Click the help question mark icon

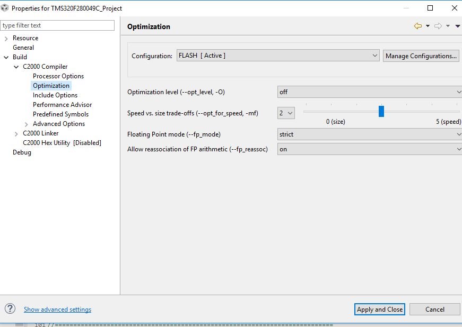[10, 308]
